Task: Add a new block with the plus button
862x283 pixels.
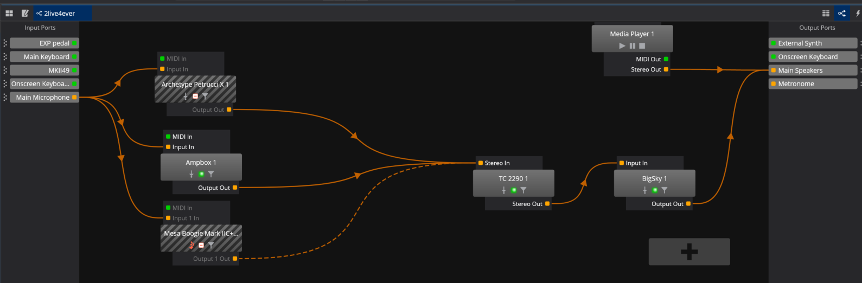Action: 689,252
